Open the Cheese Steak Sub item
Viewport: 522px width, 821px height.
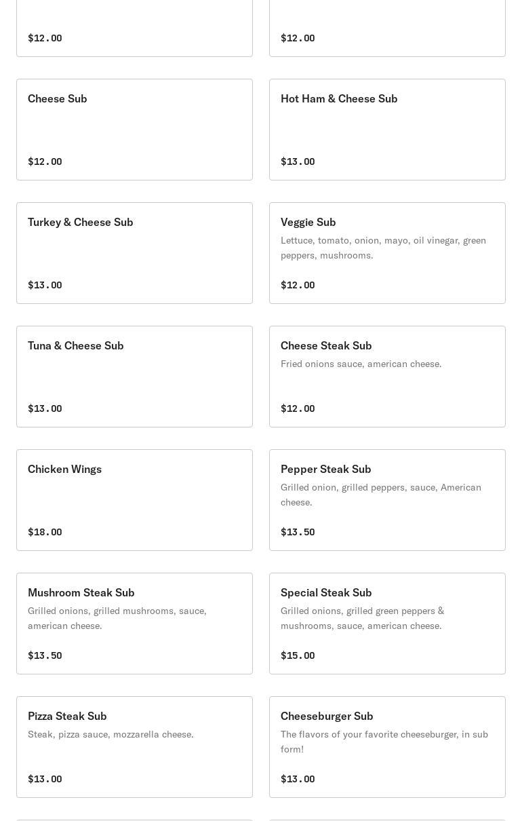click(x=387, y=377)
